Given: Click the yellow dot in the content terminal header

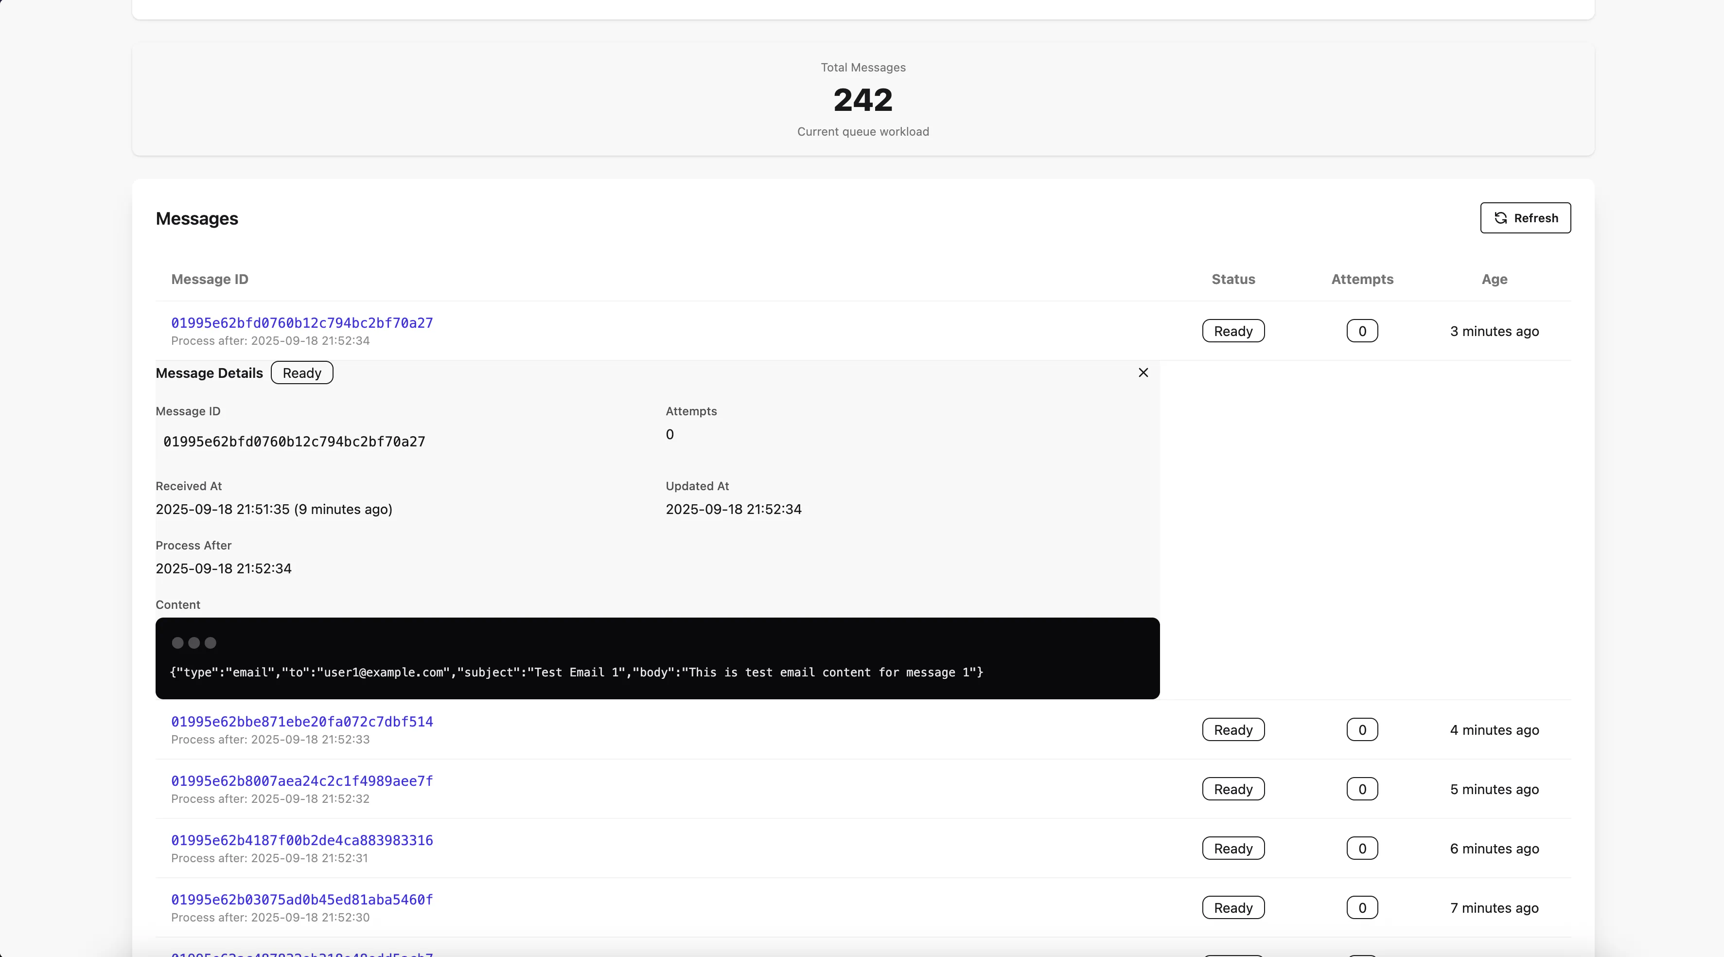Looking at the screenshot, I should tap(194, 643).
